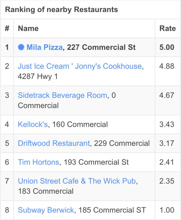The image size is (181, 220).
Task: Click the 227 Commercial St address text
Action: point(101,47)
